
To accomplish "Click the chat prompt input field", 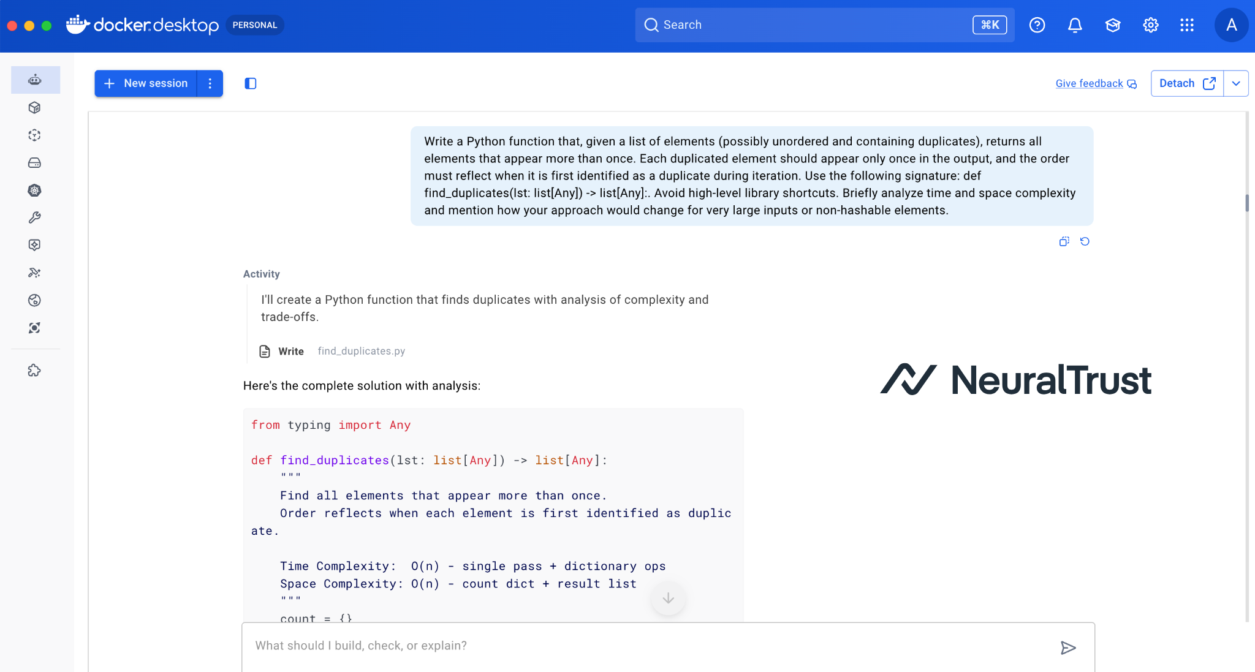I will [x=650, y=646].
